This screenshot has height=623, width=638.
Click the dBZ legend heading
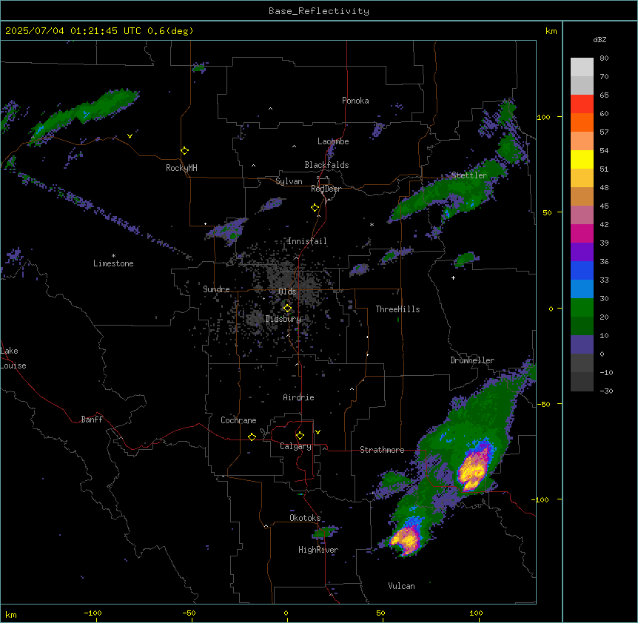[x=600, y=40]
